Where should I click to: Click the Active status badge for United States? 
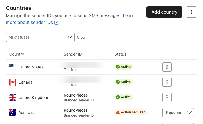(x=124, y=67)
